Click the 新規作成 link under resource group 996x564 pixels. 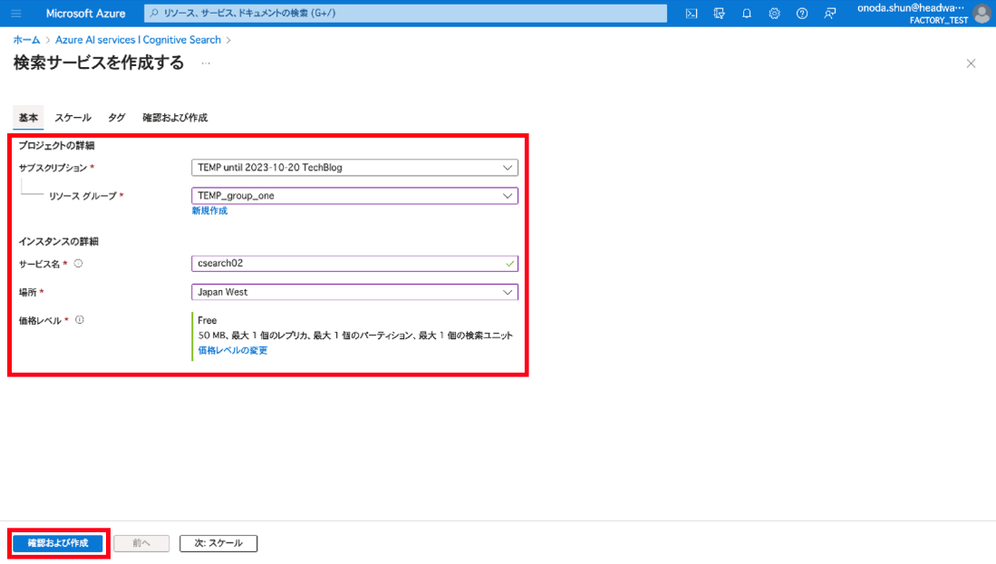pyautogui.click(x=209, y=210)
